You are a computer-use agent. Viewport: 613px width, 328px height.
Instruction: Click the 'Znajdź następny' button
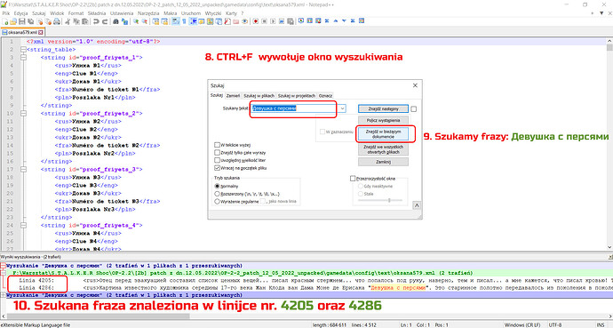click(x=383, y=108)
